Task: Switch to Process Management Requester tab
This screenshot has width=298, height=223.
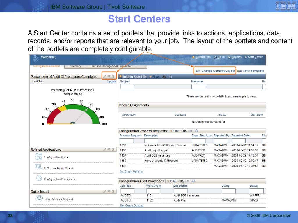Action: [x=111, y=66]
